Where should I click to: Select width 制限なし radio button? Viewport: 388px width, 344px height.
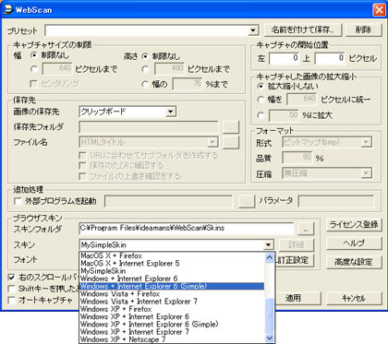coord(34,55)
